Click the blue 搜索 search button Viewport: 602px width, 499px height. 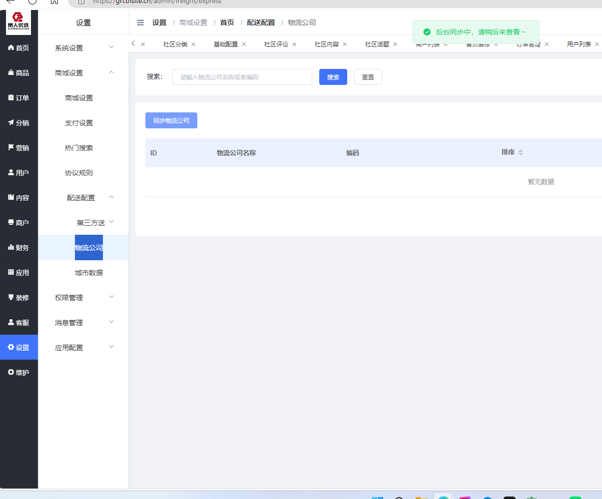pos(333,77)
